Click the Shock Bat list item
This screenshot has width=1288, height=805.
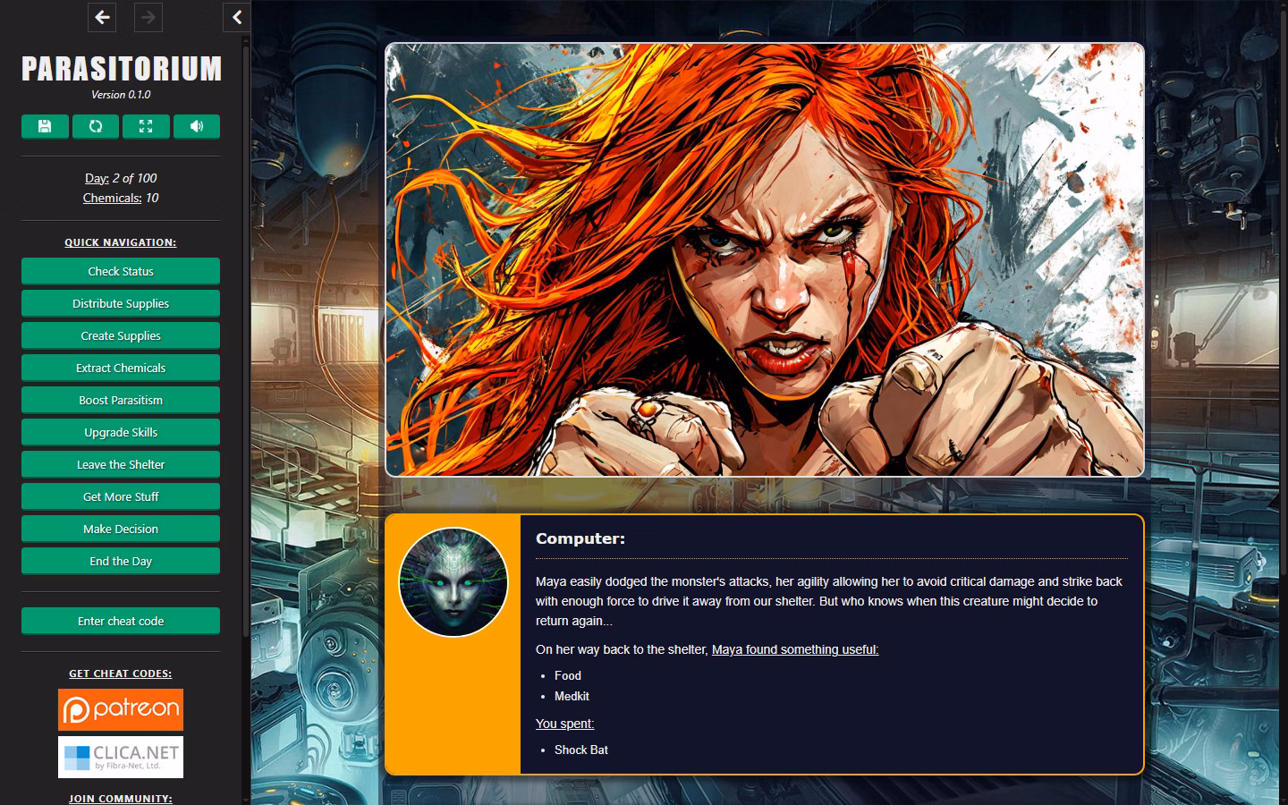tap(581, 750)
